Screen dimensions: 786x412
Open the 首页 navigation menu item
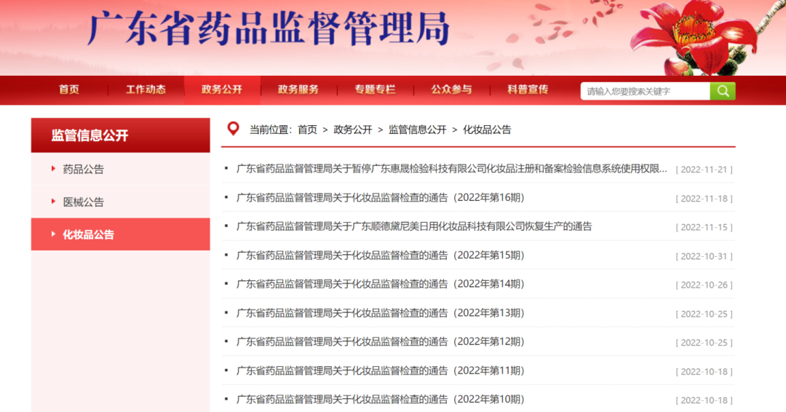69,90
